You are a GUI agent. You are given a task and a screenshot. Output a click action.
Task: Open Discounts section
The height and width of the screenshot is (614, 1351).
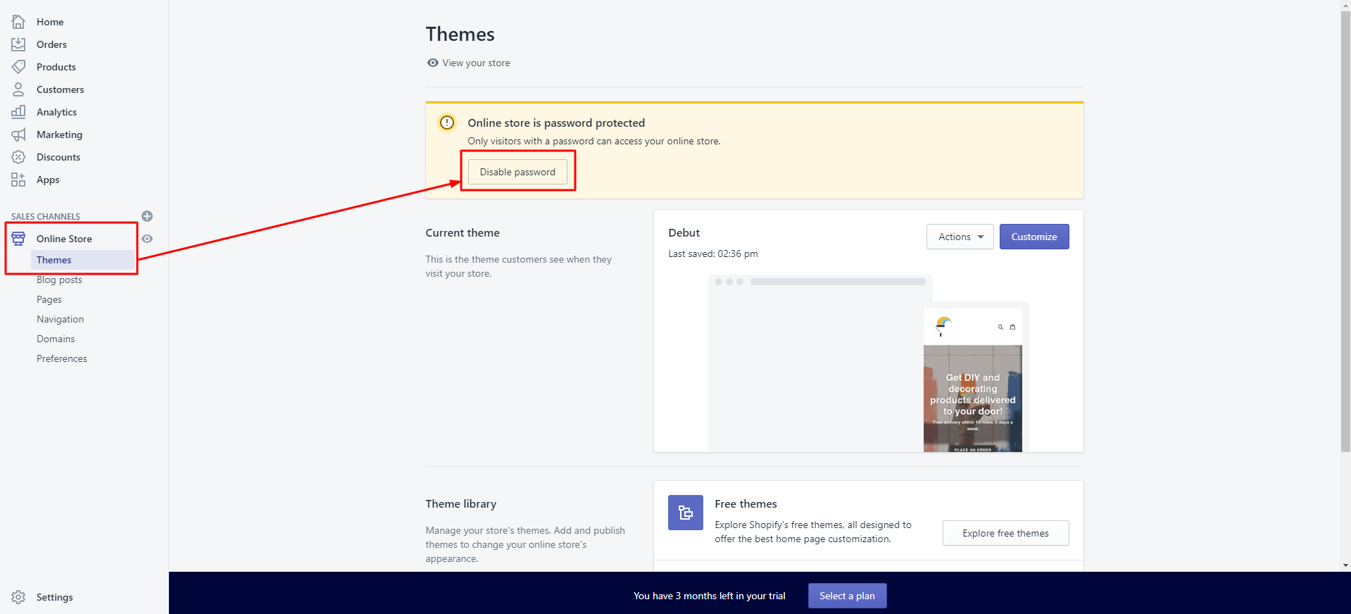(x=58, y=157)
